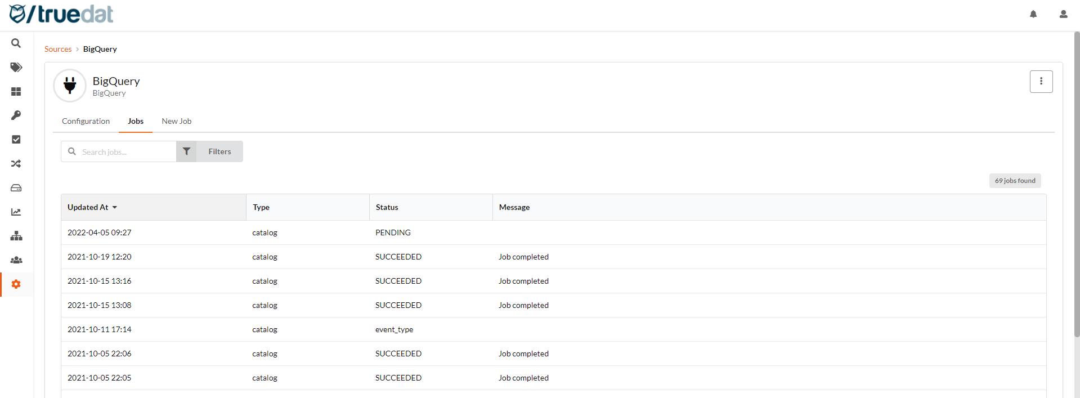The height and width of the screenshot is (398, 1080).
Task: Open the checkmark tasks icon in sidebar
Action: [x=16, y=140]
